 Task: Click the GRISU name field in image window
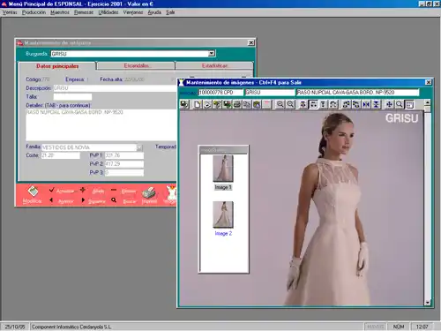(270, 93)
